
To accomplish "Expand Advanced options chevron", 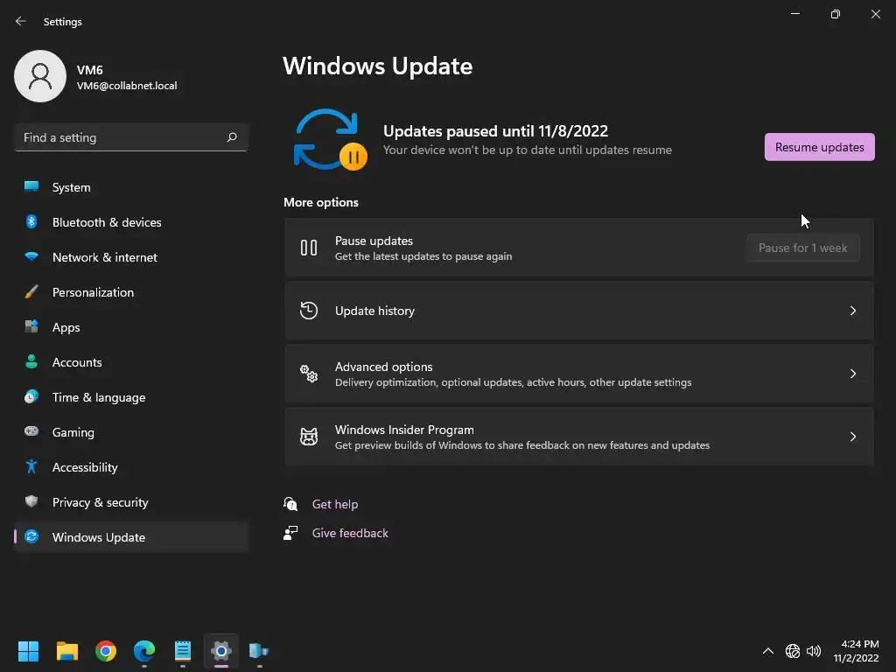I will click(x=852, y=373).
